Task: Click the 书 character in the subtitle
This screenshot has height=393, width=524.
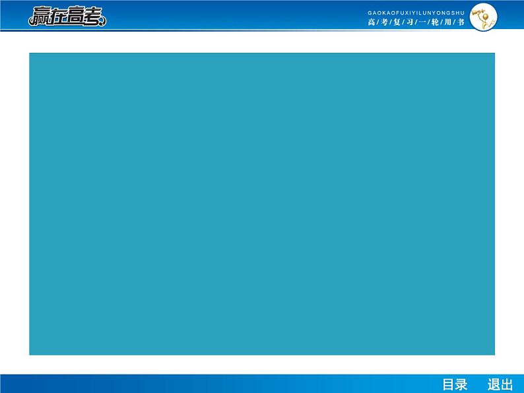Action: [461, 22]
